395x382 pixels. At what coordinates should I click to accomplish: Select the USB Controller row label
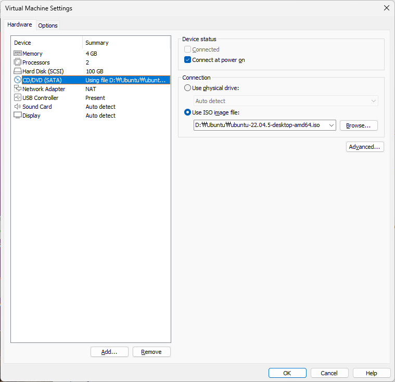click(40, 98)
